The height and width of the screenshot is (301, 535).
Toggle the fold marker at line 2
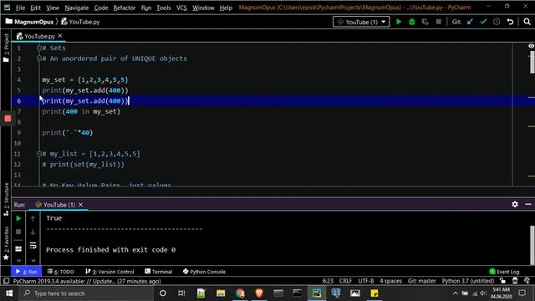[39, 59]
